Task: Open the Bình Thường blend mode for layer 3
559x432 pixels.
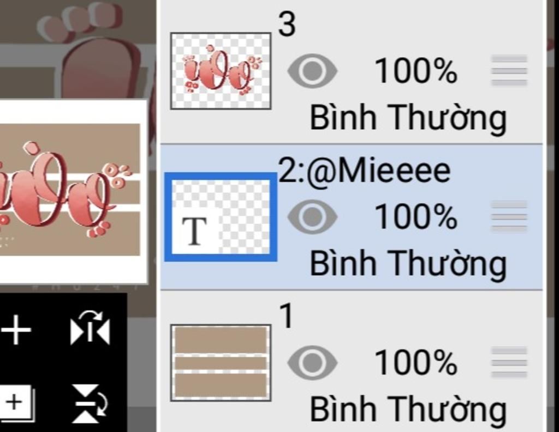Action: (408, 117)
